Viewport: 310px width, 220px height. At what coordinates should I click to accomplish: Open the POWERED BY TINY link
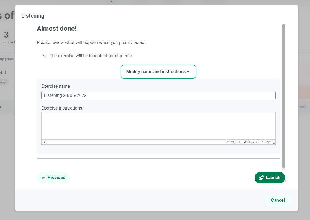[257, 142]
